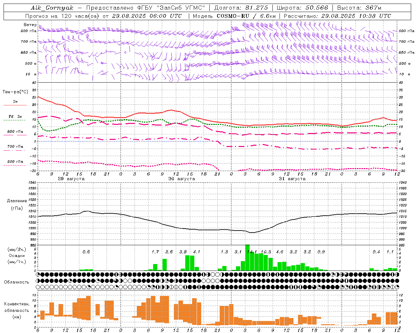
Task: Click the elevation value Высота: 367м
Action: click(359, 8)
